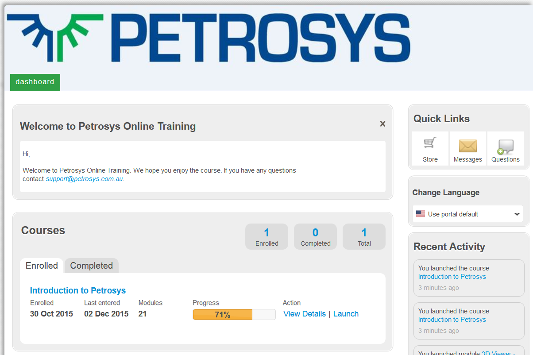Screen dimensions: 533x355
Task: Click View Details for Introduction to Petrosys
Action: 305,314
